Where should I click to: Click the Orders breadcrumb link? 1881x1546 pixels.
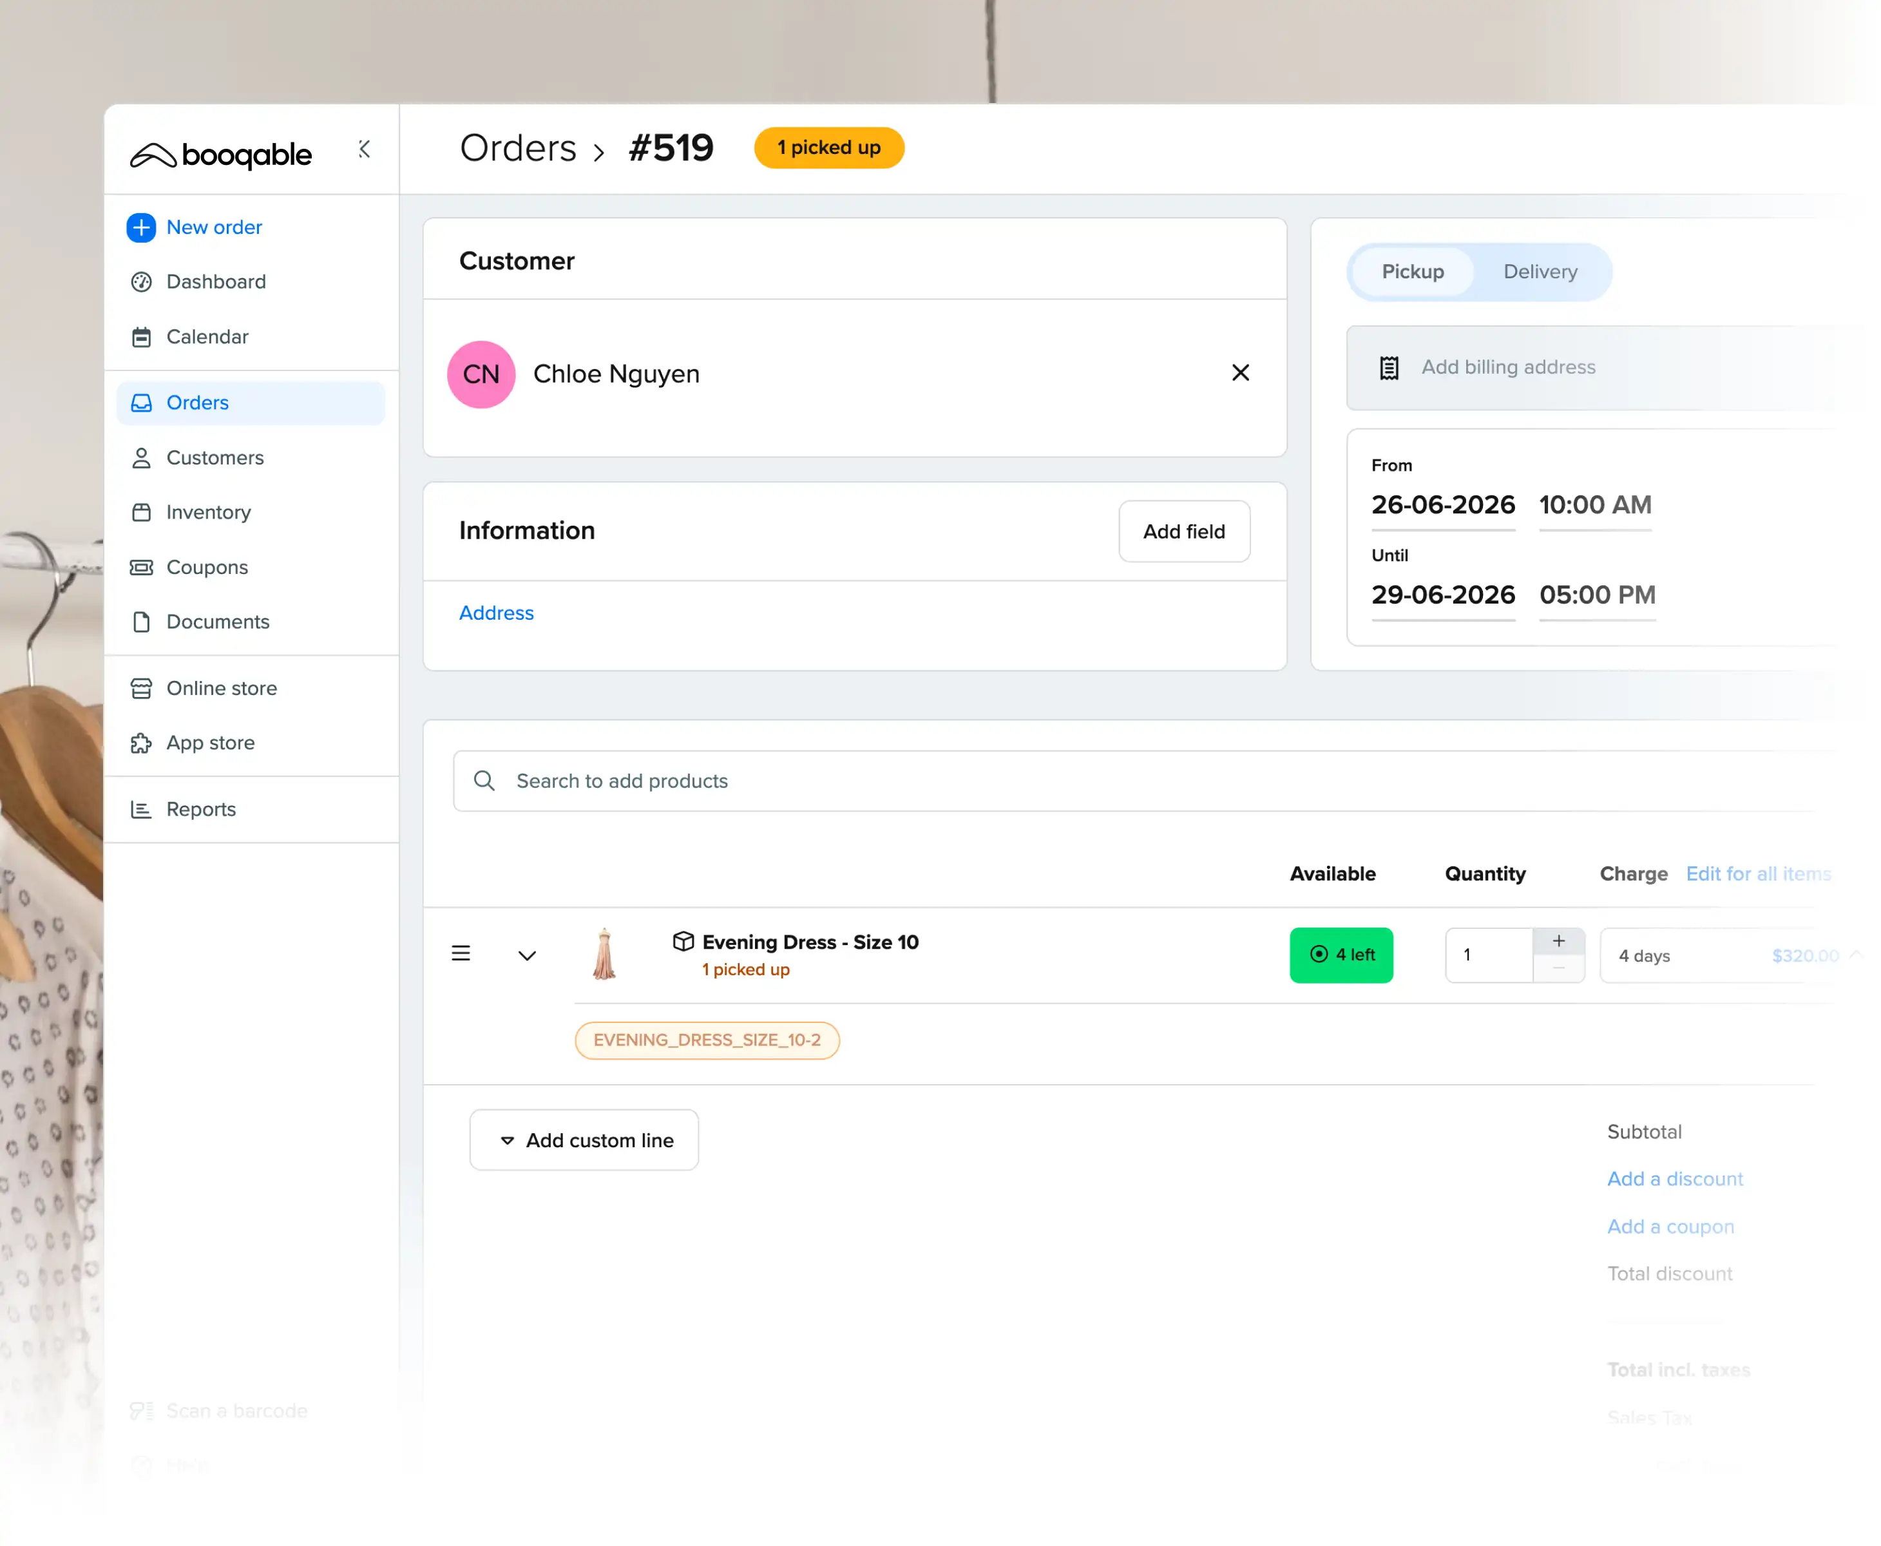click(517, 148)
